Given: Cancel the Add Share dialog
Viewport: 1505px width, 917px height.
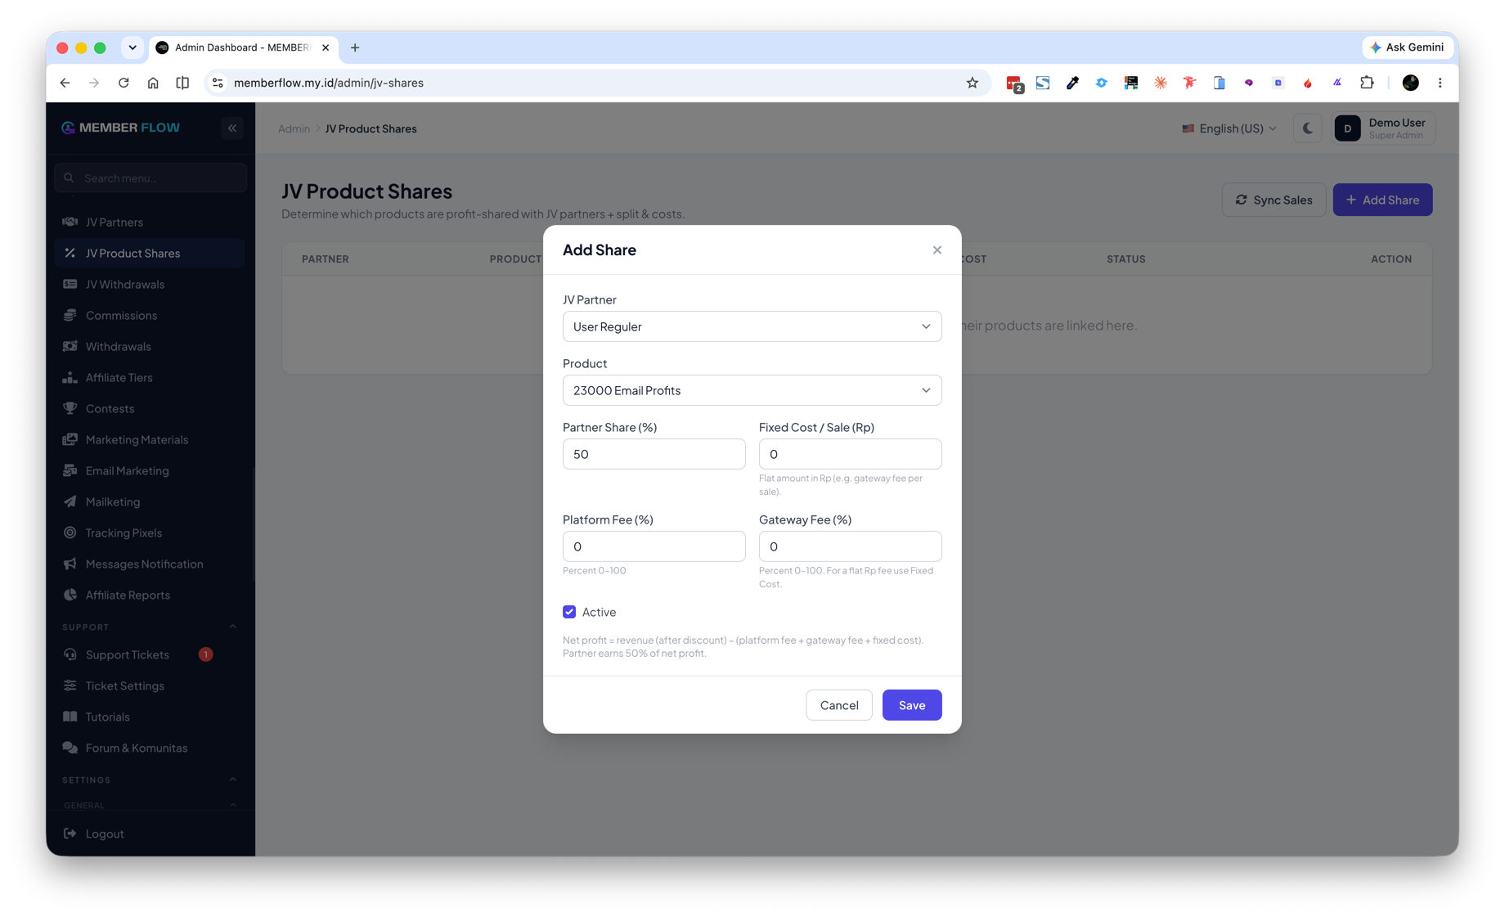Looking at the screenshot, I should point(838,705).
